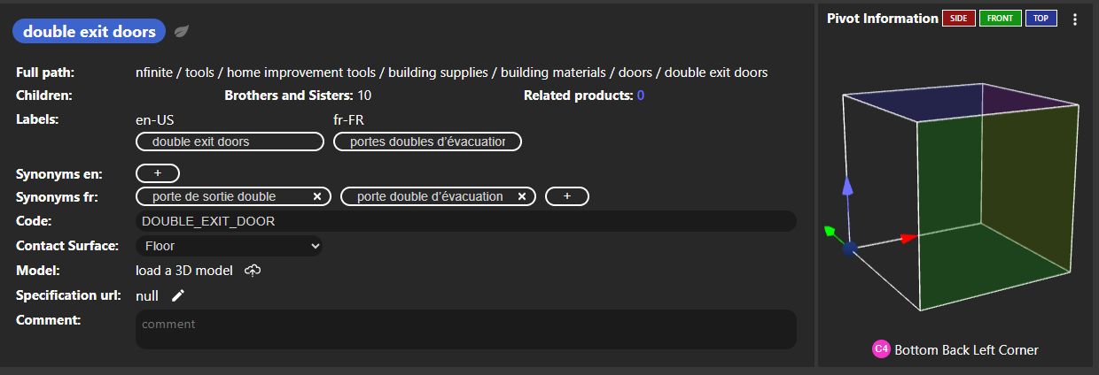Add a new English synonym
1099x375 pixels.
[x=158, y=173]
